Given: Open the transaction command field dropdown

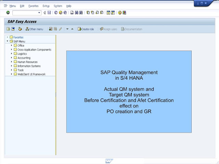Looking at the screenshot, I should tap(39, 13).
